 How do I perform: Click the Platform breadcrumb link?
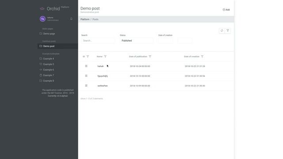click(85, 19)
